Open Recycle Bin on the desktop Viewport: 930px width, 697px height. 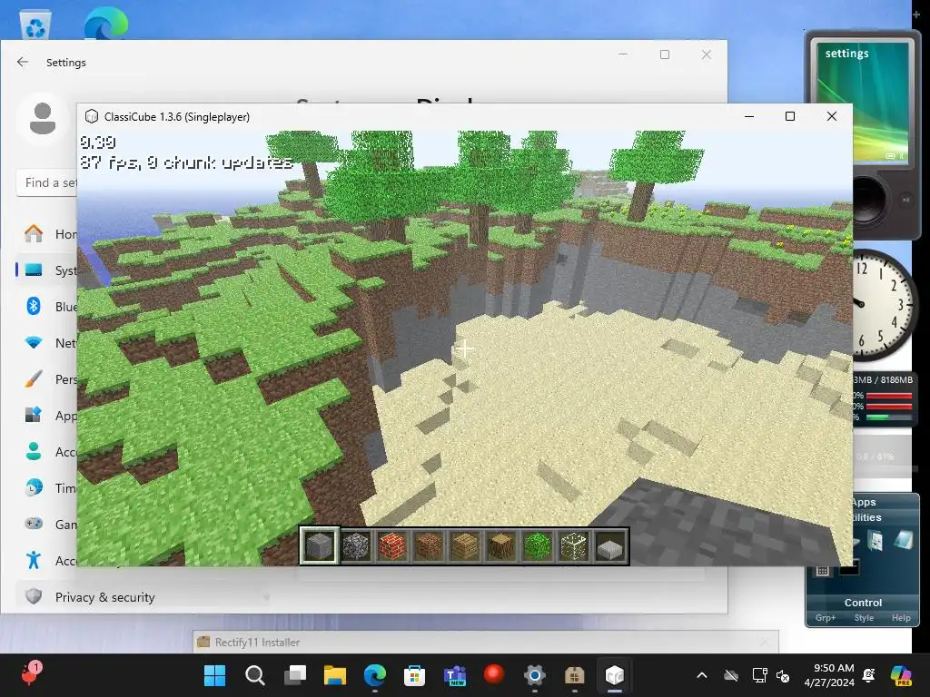point(35,25)
